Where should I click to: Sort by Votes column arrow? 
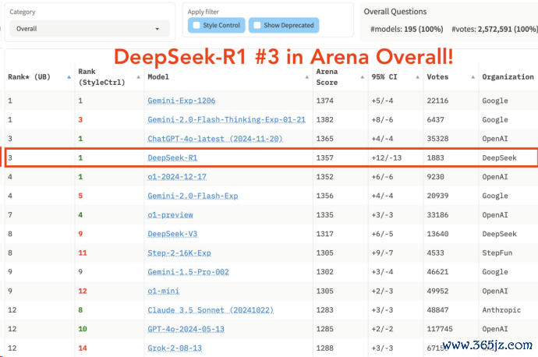[x=473, y=77]
